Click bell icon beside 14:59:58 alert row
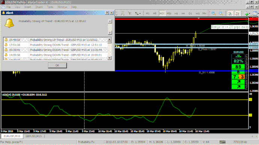This screenshot has height=145, width=259. coord(6,55)
